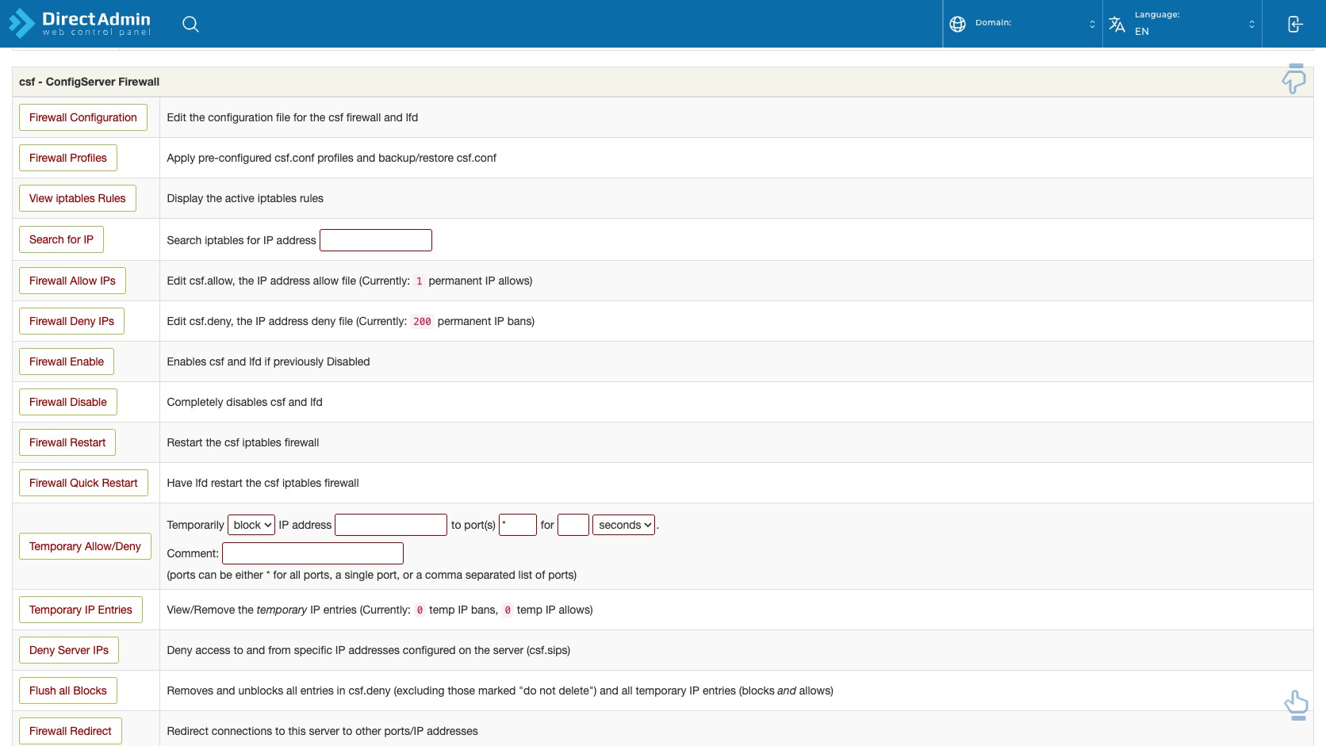1326x746 pixels.
Task: Click Flush all Blocks button
Action: click(x=68, y=691)
